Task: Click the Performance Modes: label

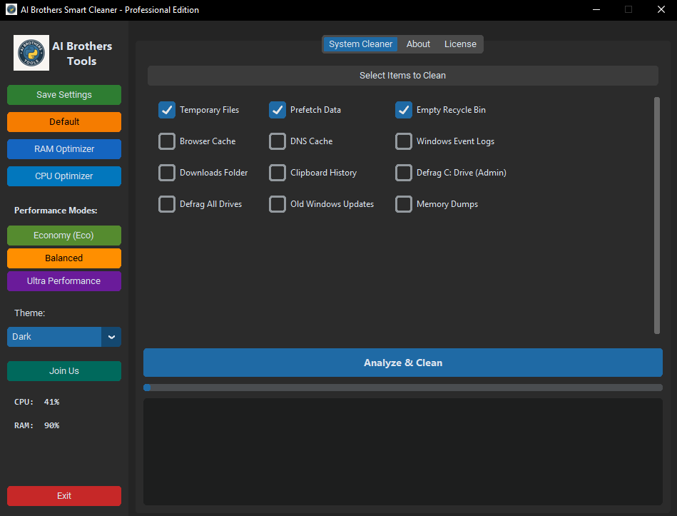Action: pos(56,211)
